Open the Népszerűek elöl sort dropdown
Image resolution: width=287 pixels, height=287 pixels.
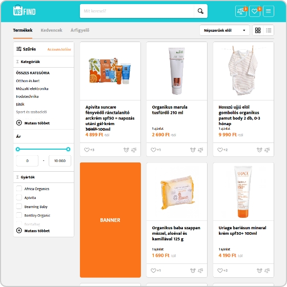[224, 30]
